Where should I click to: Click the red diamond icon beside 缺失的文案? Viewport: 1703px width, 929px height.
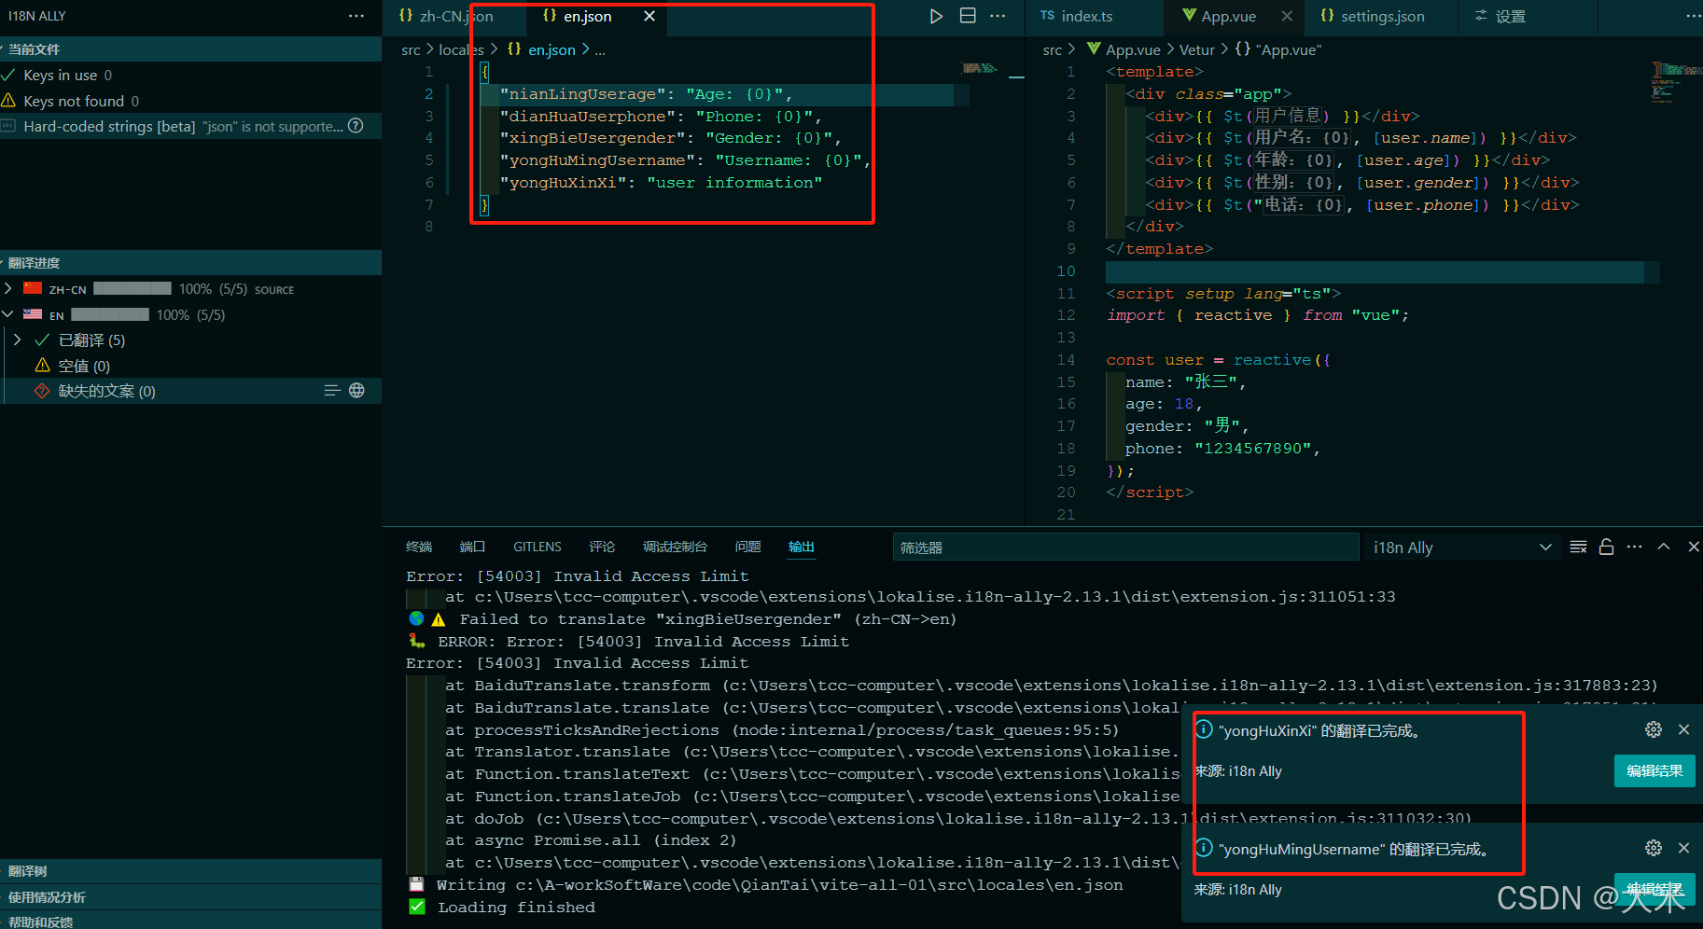42,391
